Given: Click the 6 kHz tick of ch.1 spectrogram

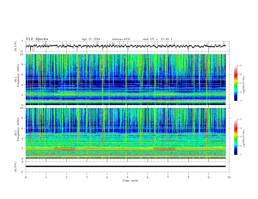Looking at the screenshot, I should pos(23,74).
